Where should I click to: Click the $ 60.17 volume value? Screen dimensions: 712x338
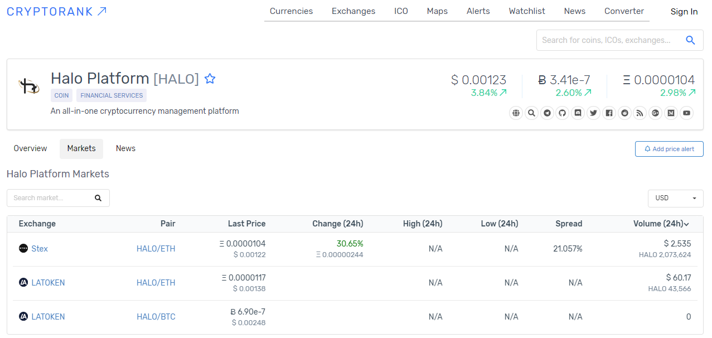[x=679, y=278]
